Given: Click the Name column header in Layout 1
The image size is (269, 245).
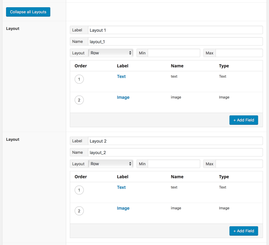Looking at the screenshot, I should pos(177,66).
